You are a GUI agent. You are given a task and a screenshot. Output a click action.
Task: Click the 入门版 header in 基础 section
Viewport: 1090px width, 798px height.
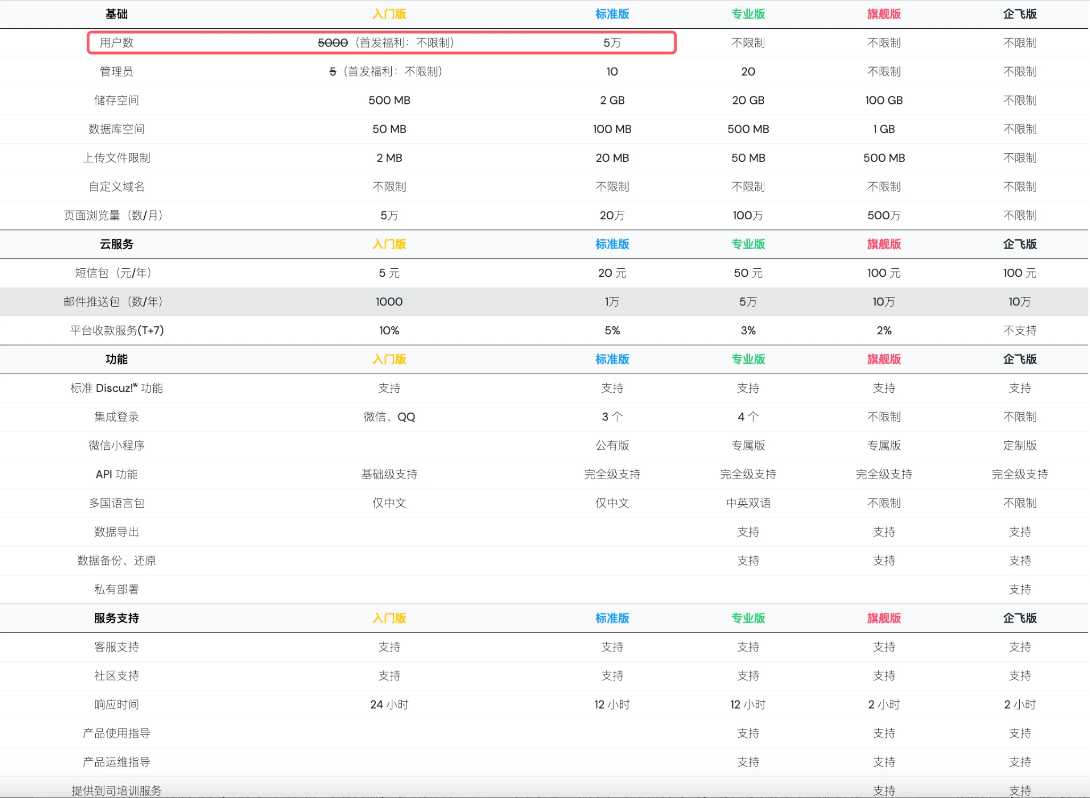[389, 14]
